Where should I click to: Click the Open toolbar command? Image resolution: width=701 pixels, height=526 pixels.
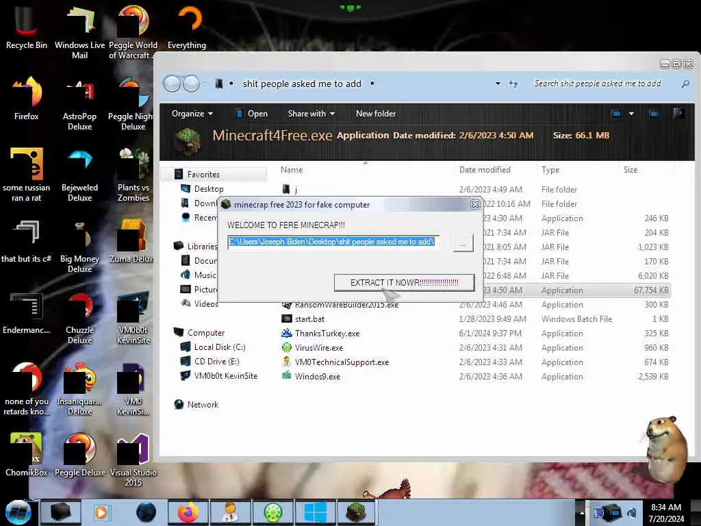(x=251, y=114)
